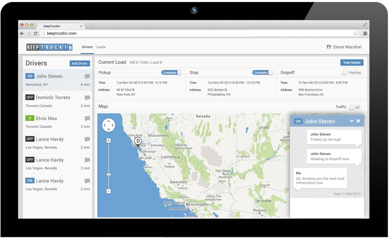Click the KeepTruckin logo
This screenshot has height=238, width=389.
click(x=49, y=47)
